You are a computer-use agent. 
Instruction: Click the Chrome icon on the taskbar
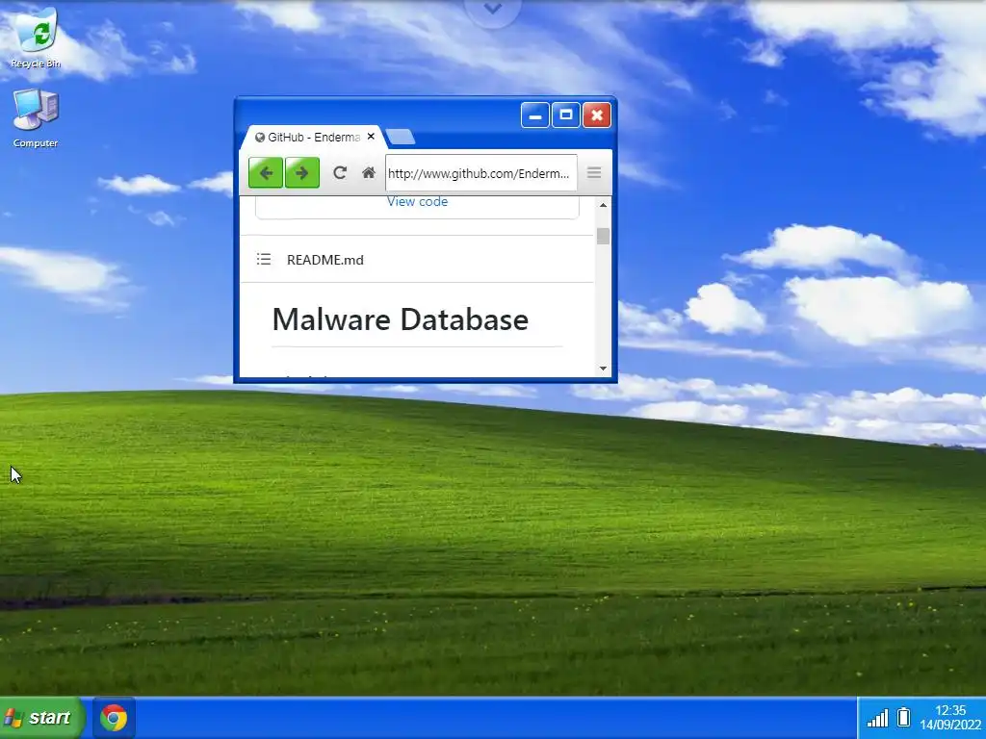coord(114,718)
